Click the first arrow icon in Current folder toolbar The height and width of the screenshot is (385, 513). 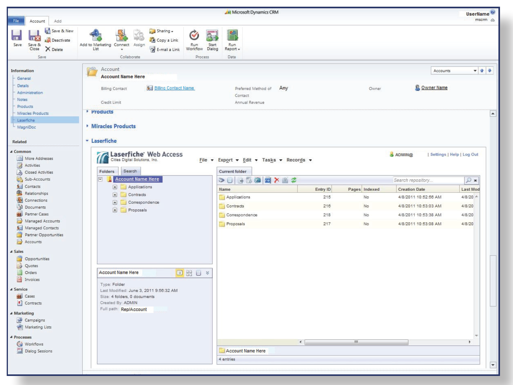(x=222, y=180)
